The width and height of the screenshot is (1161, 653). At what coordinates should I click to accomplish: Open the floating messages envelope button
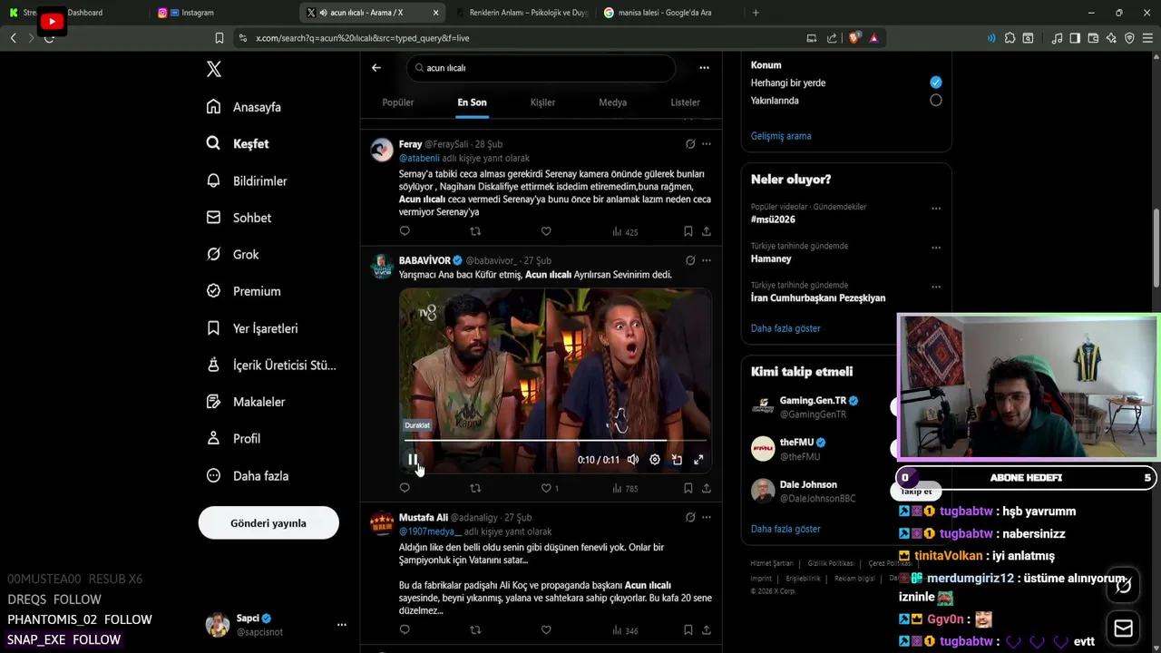[1123, 628]
